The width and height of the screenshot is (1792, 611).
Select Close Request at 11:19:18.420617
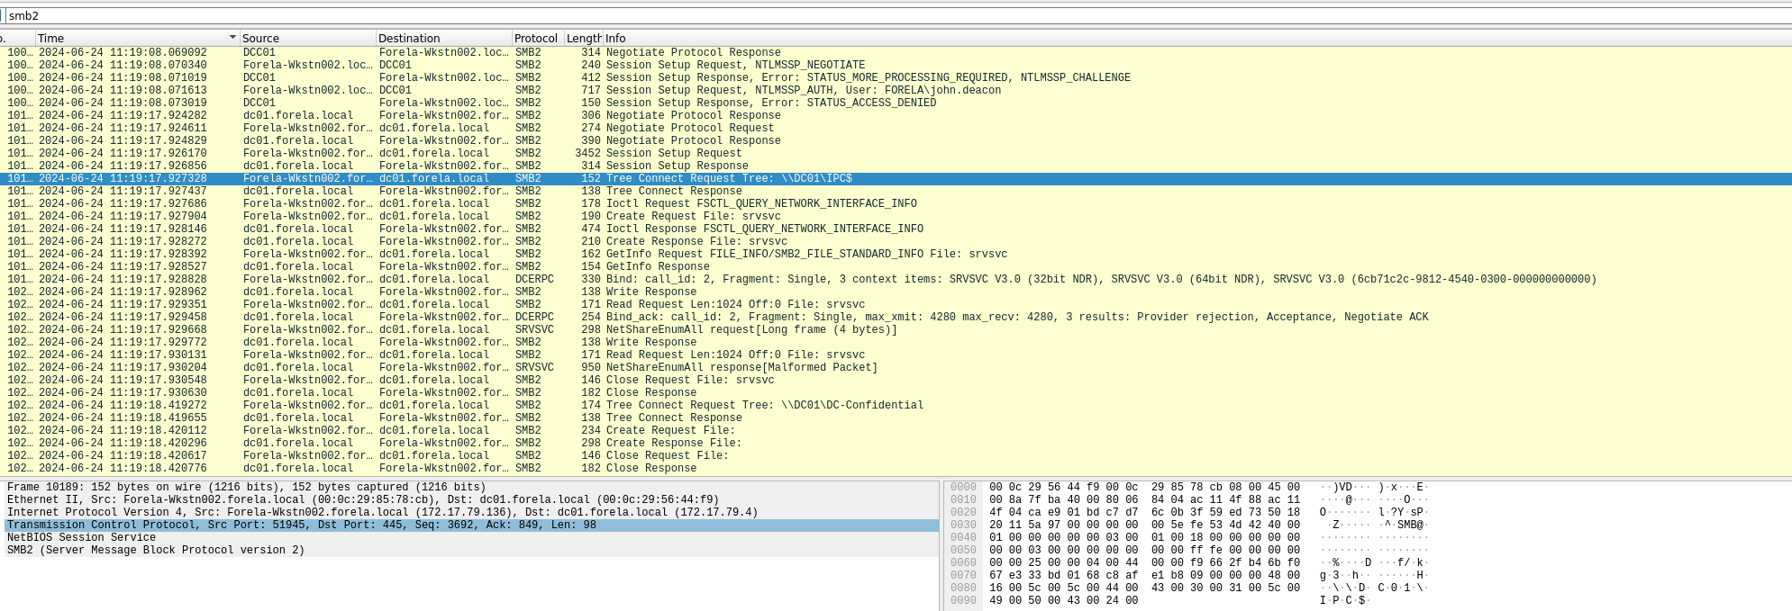point(896,455)
